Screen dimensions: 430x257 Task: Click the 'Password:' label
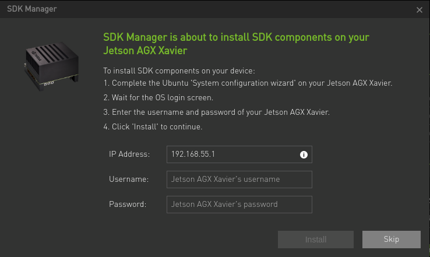pos(128,205)
